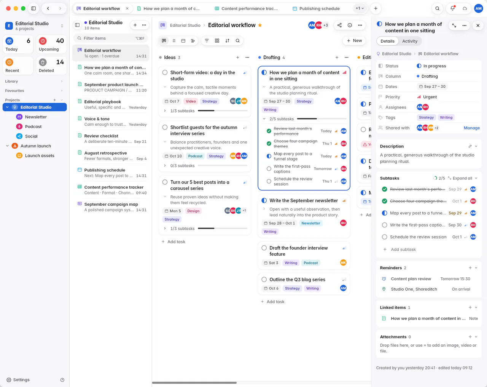
Task: Check off 'Outline the Q3 blog series'
Action: coord(264,280)
